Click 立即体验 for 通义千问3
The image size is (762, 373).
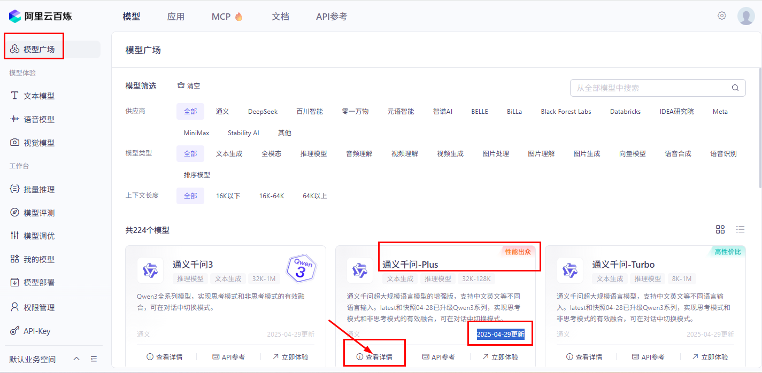[x=290, y=357]
